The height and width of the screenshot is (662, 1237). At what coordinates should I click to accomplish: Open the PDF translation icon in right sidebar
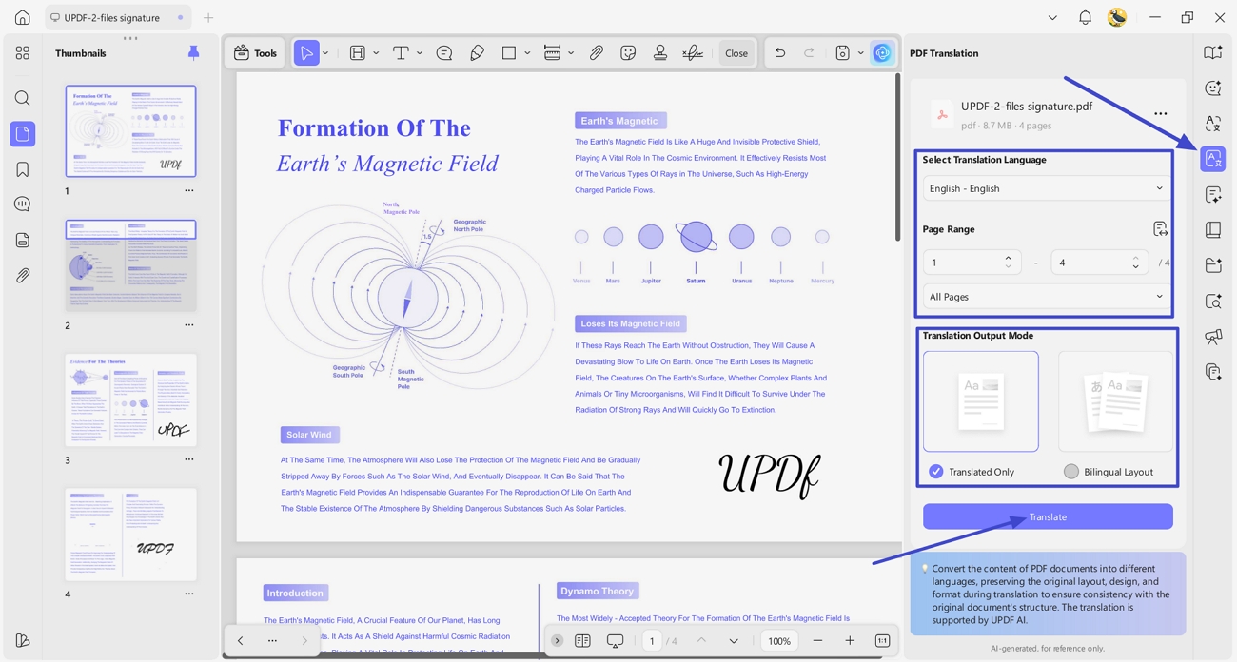[1213, 159]
